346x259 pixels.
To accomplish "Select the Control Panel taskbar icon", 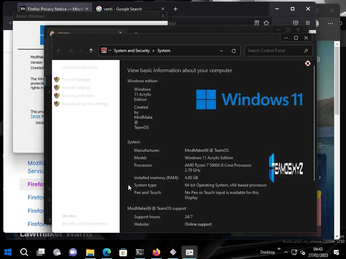I will click(x=189, y=252).
